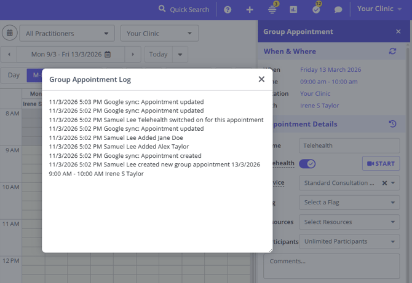Switch to the Day view tab
The image size is (412, 283).
[x=14, y=76]
